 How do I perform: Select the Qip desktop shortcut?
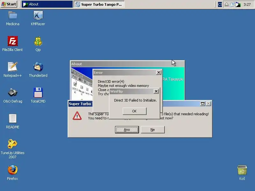tap(38, 41)
